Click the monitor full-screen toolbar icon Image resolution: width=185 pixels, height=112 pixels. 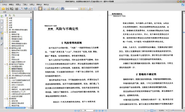tap(26, 9)
